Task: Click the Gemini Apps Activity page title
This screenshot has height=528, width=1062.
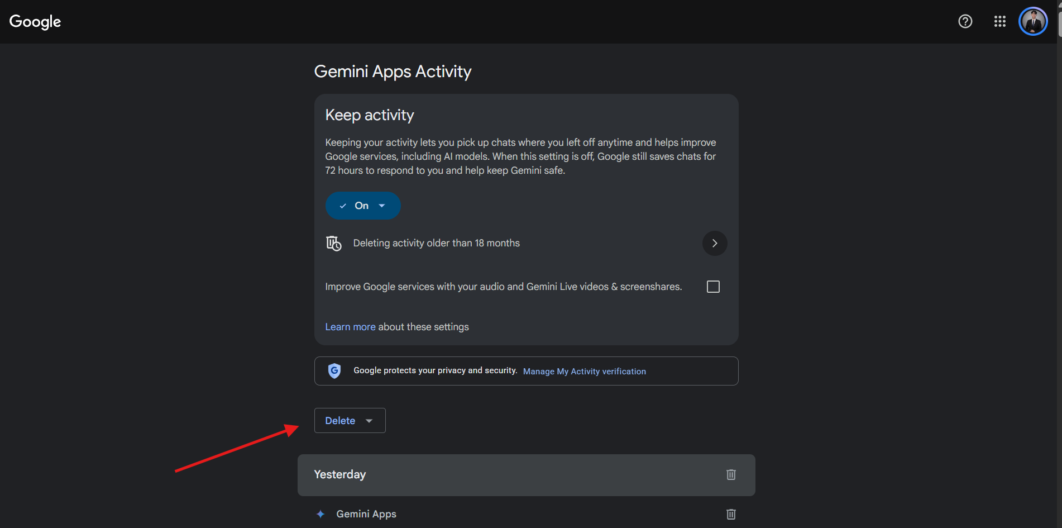Action: (x=393, y=72)
